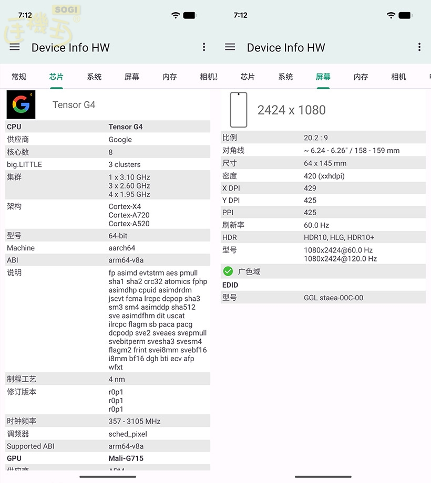Image resolution: width=431 pixels, height=483 pixels.
Task: Select big.LITTLE value 3 clusters
Action: coord(125,164)
